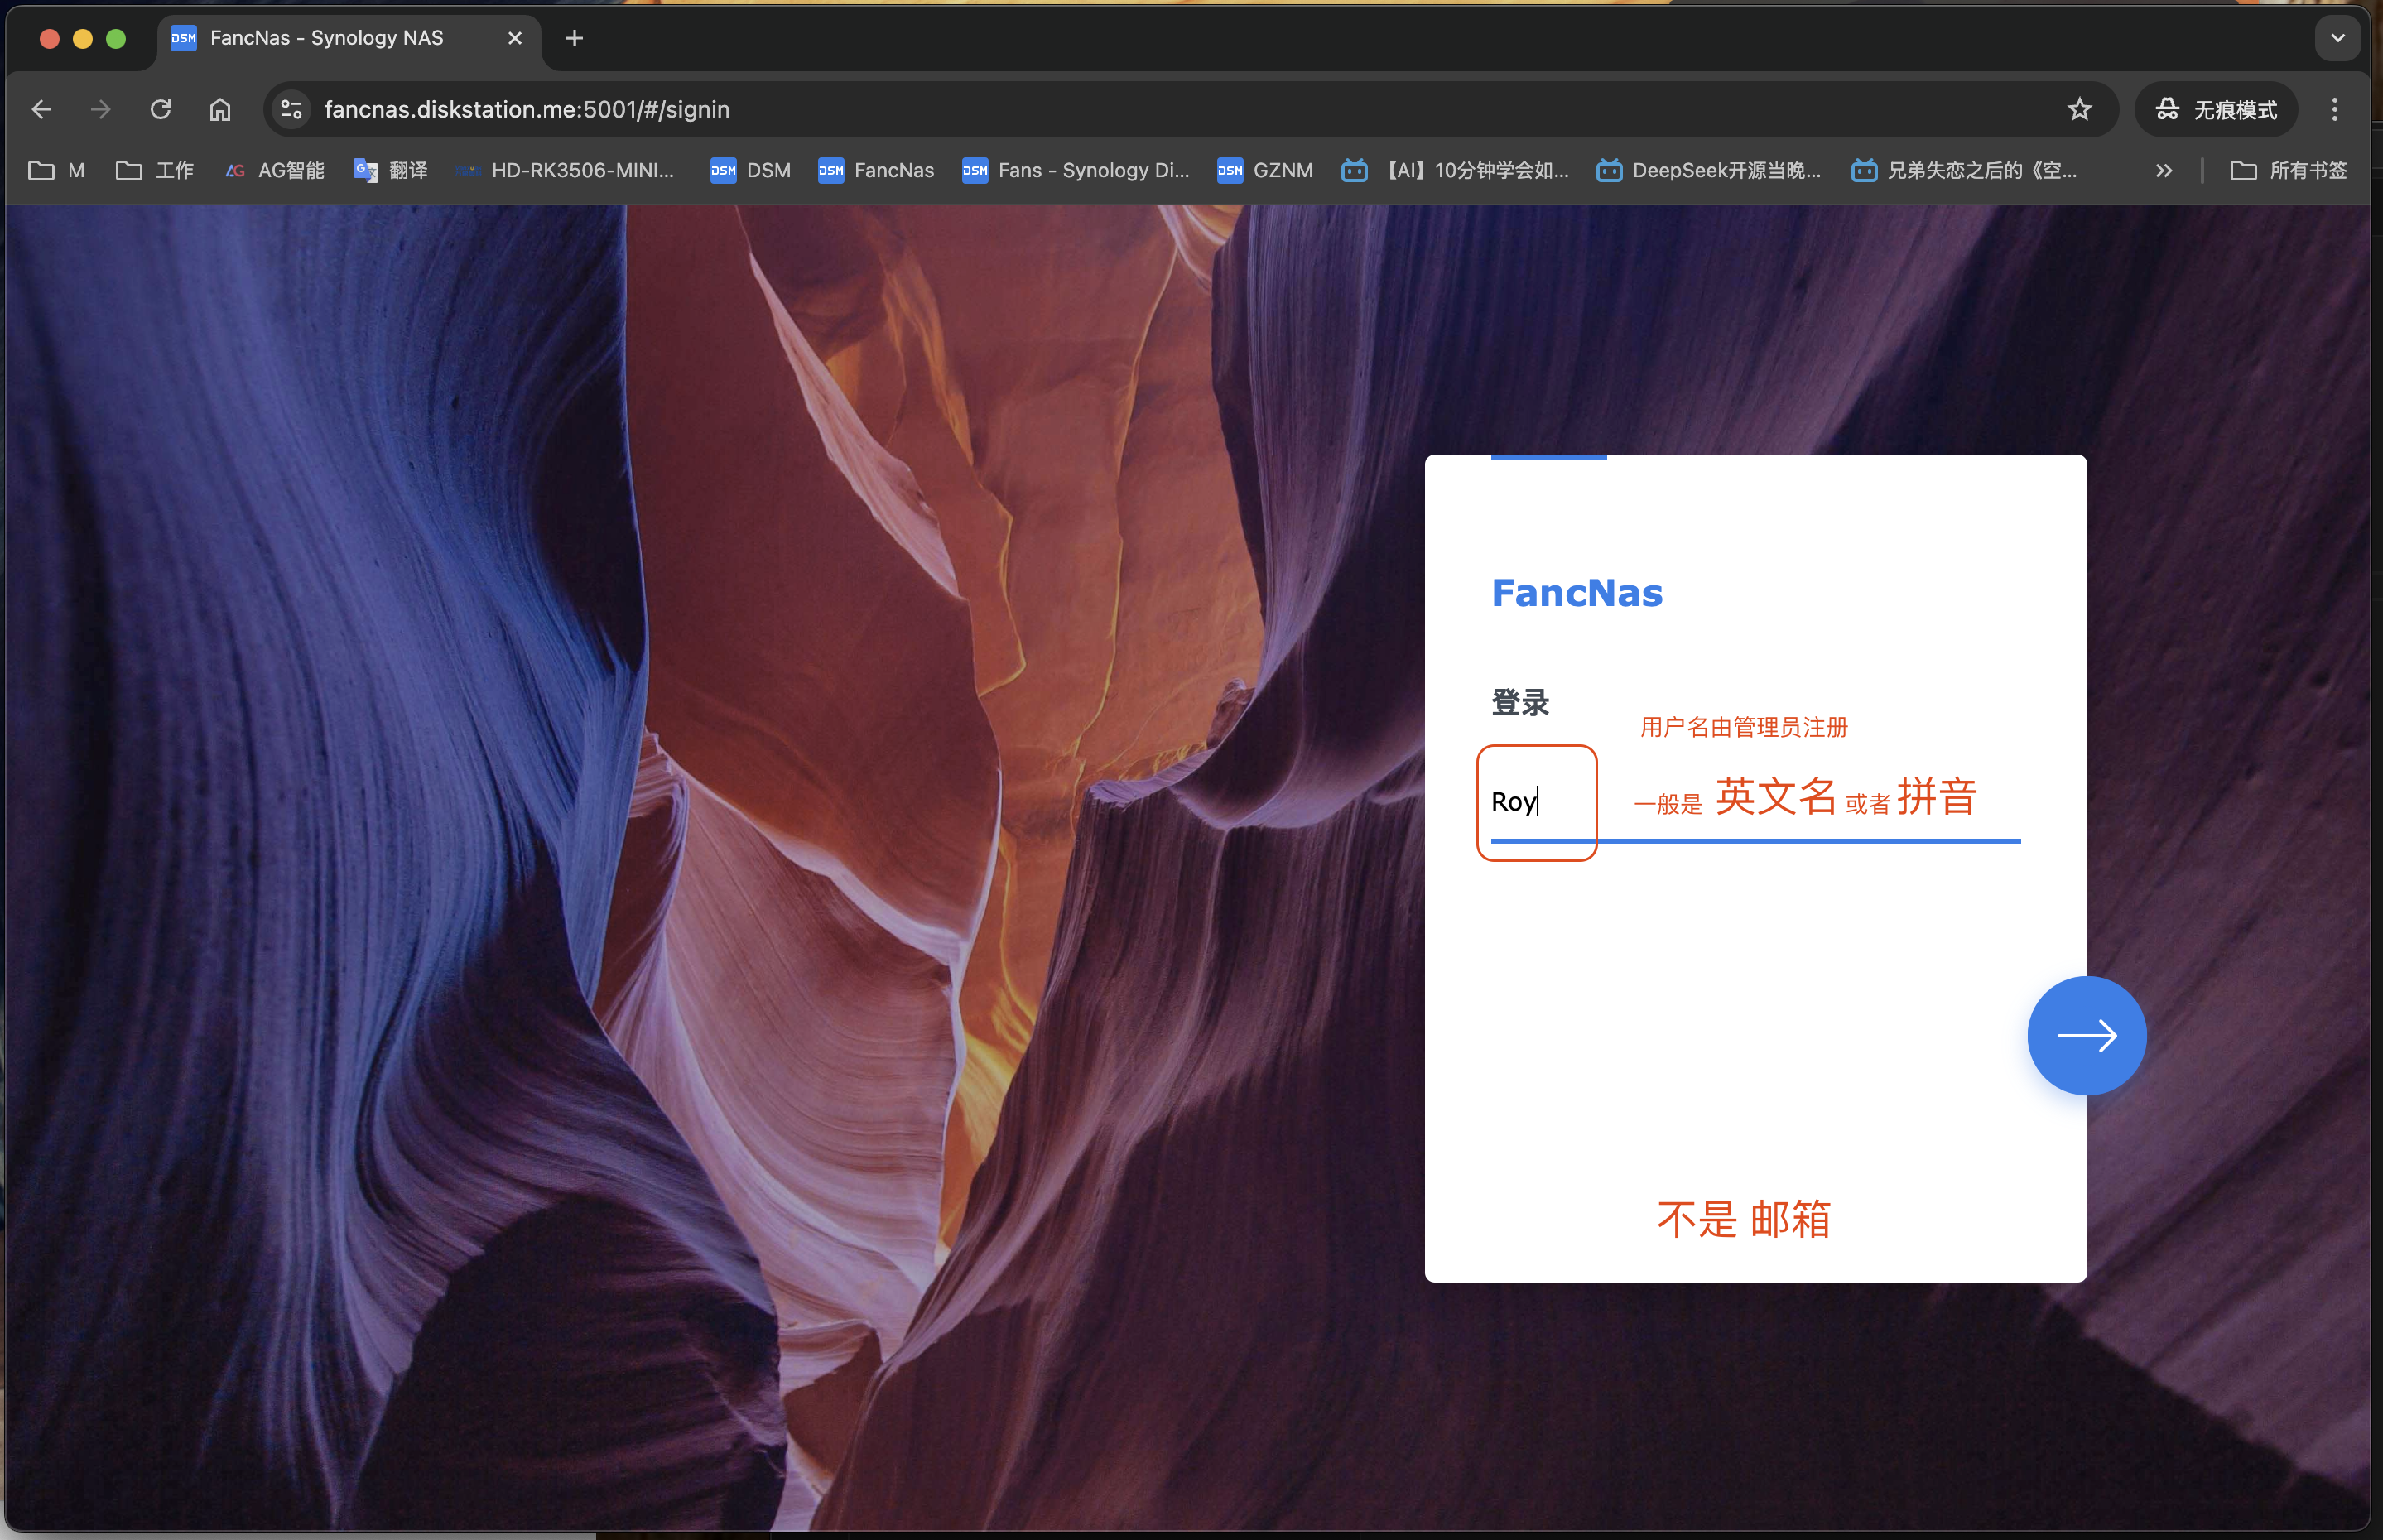Focus the username field containing Roy
This screenshot has height=1540, width=2383.
1755,801
